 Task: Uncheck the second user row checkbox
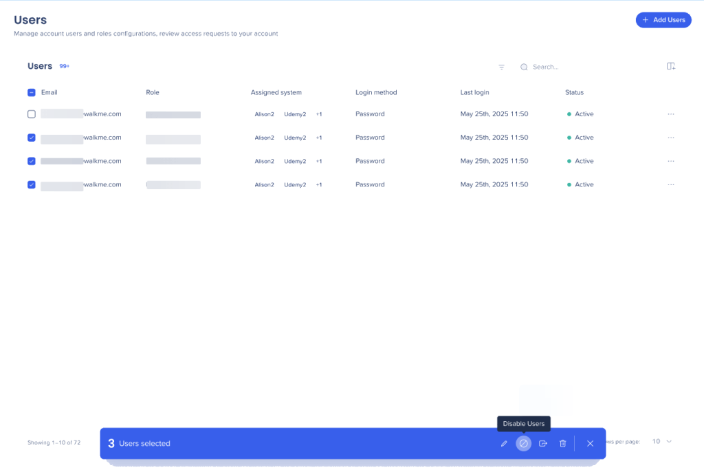click(x=32, y=138)
